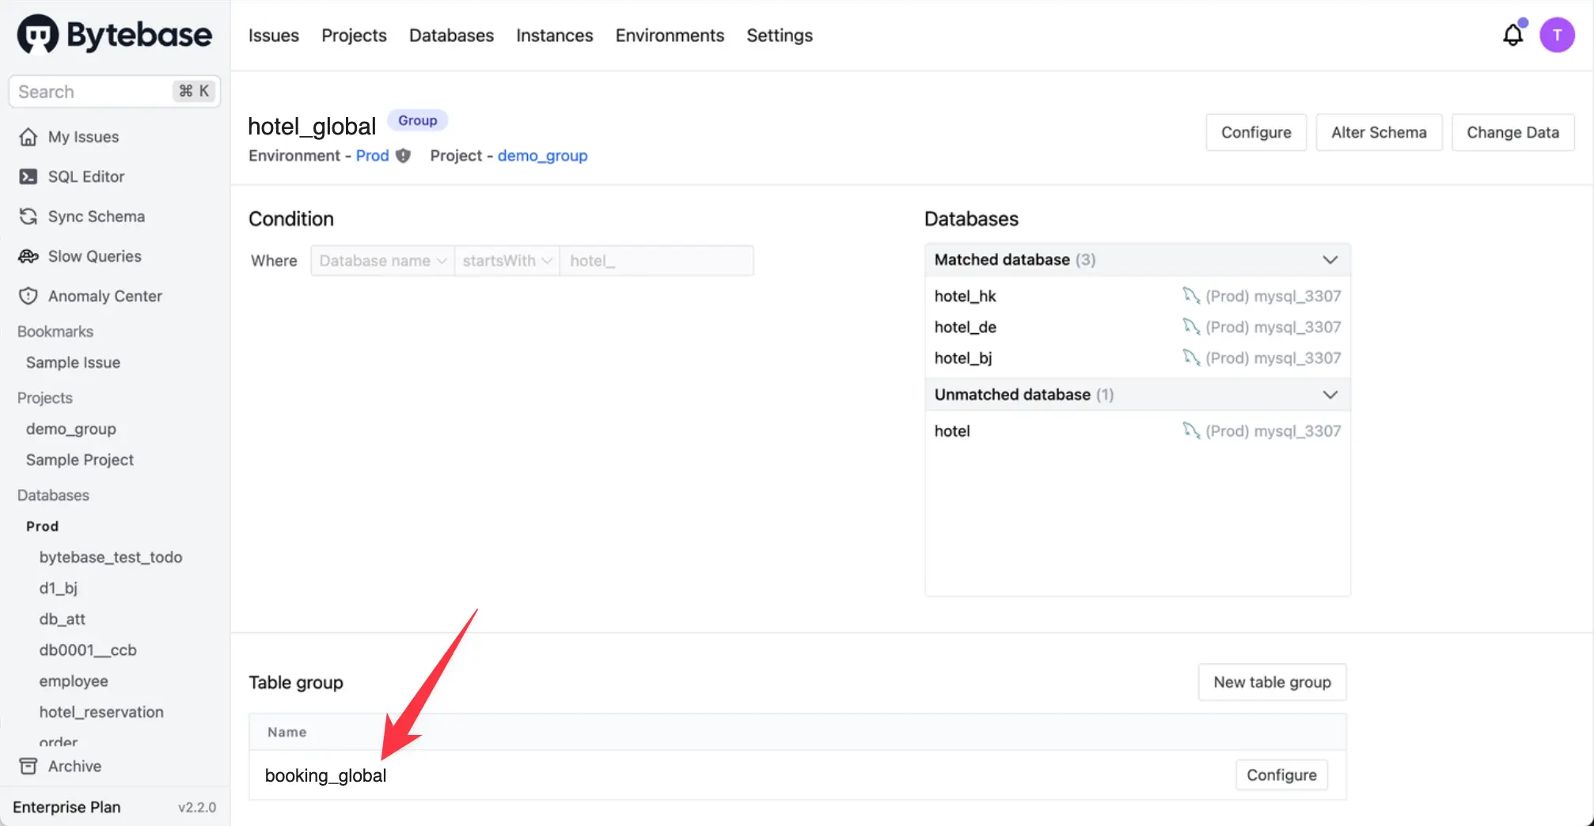1594x826 pixels.
Task: Open db0001__ccb database
Action: pos(88,650)
